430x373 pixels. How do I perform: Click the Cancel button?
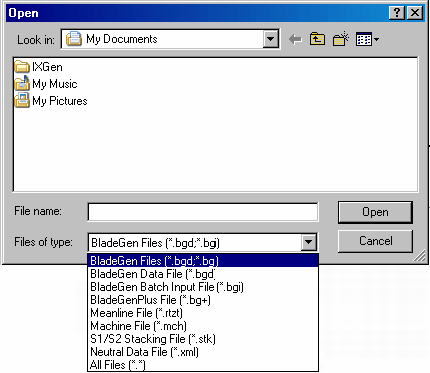375,241
